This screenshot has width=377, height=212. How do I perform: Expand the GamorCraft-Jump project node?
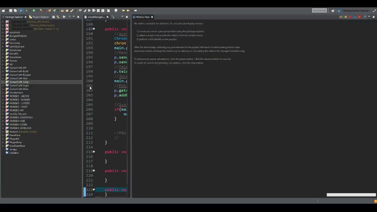(x=3, y=82)
